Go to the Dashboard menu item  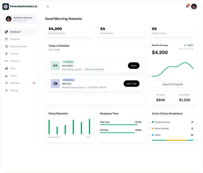[x=20, y=32]
